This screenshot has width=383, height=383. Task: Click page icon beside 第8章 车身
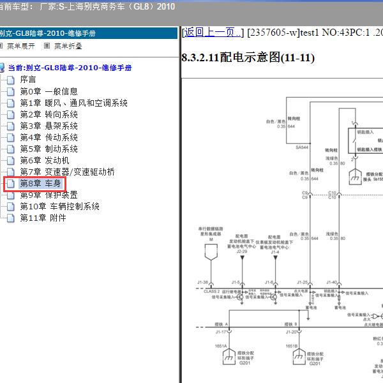[10, 183]
